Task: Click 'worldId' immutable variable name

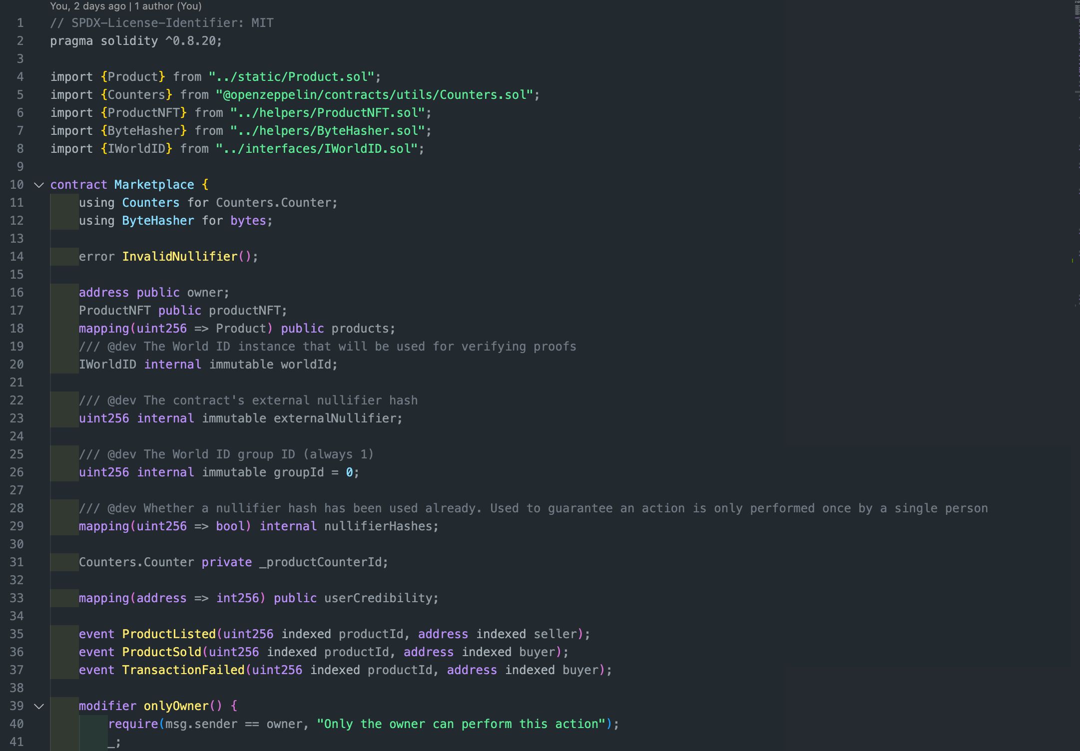Action: coord(306,365)
